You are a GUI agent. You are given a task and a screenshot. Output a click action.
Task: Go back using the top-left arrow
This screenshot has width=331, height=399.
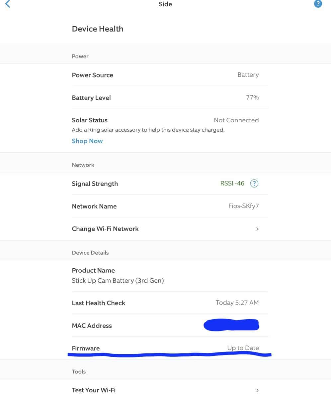tap(8, 4)
